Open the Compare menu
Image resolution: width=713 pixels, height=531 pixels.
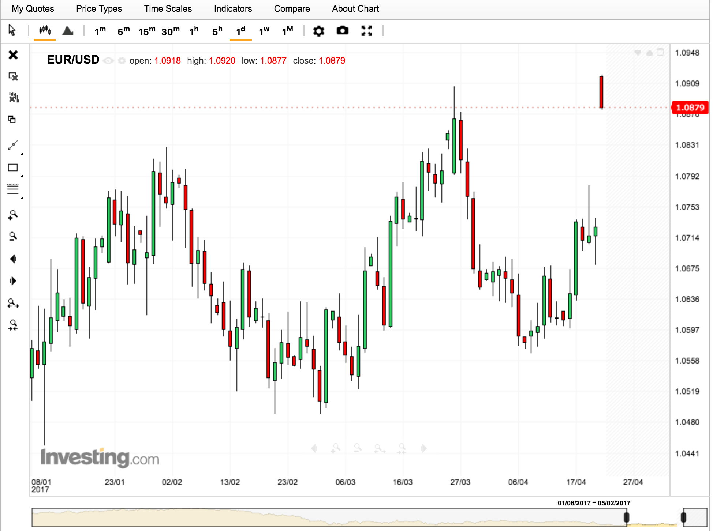292,9
